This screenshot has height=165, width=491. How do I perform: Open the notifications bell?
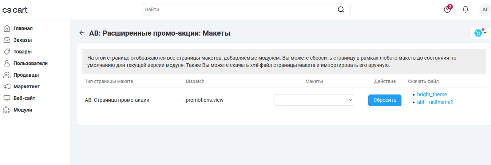pyautogui.click(x=466, y=9)
